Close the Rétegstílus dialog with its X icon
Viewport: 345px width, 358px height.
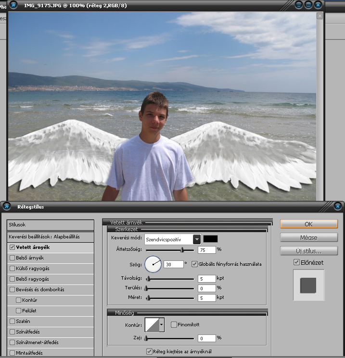338,207
